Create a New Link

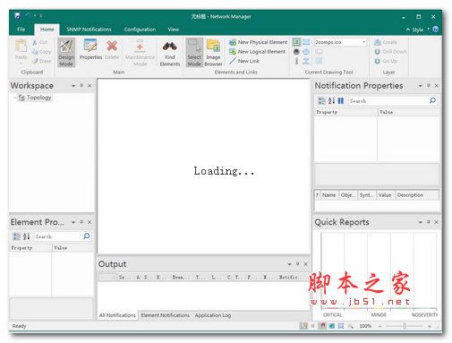click(244, 61)
